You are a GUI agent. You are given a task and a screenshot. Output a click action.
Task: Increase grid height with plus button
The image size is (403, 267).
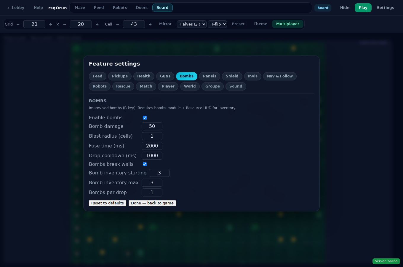(97, 24)
